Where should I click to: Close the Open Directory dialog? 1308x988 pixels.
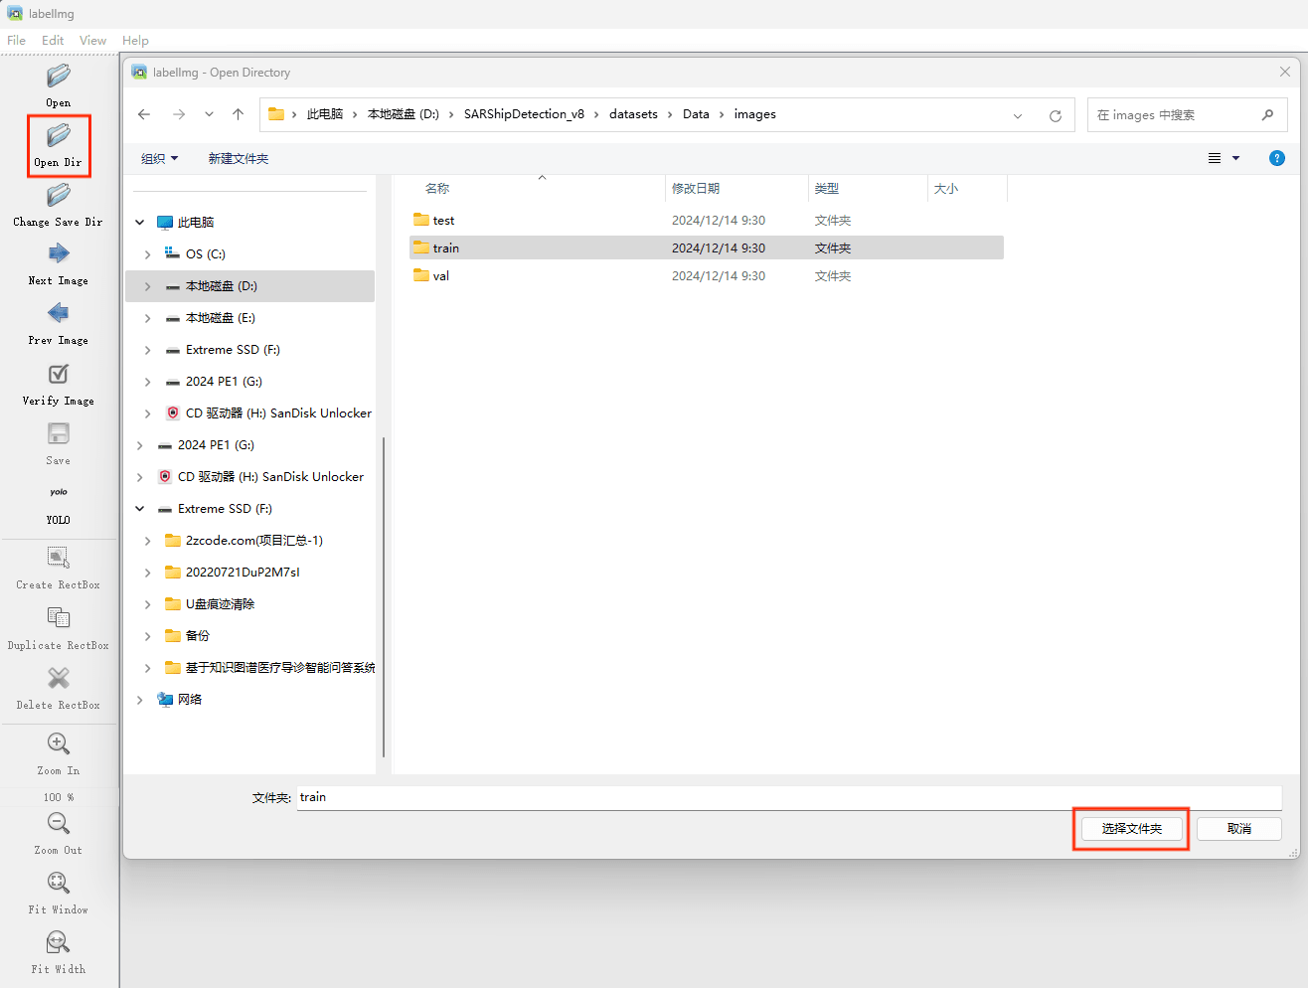coord(1285,72)
